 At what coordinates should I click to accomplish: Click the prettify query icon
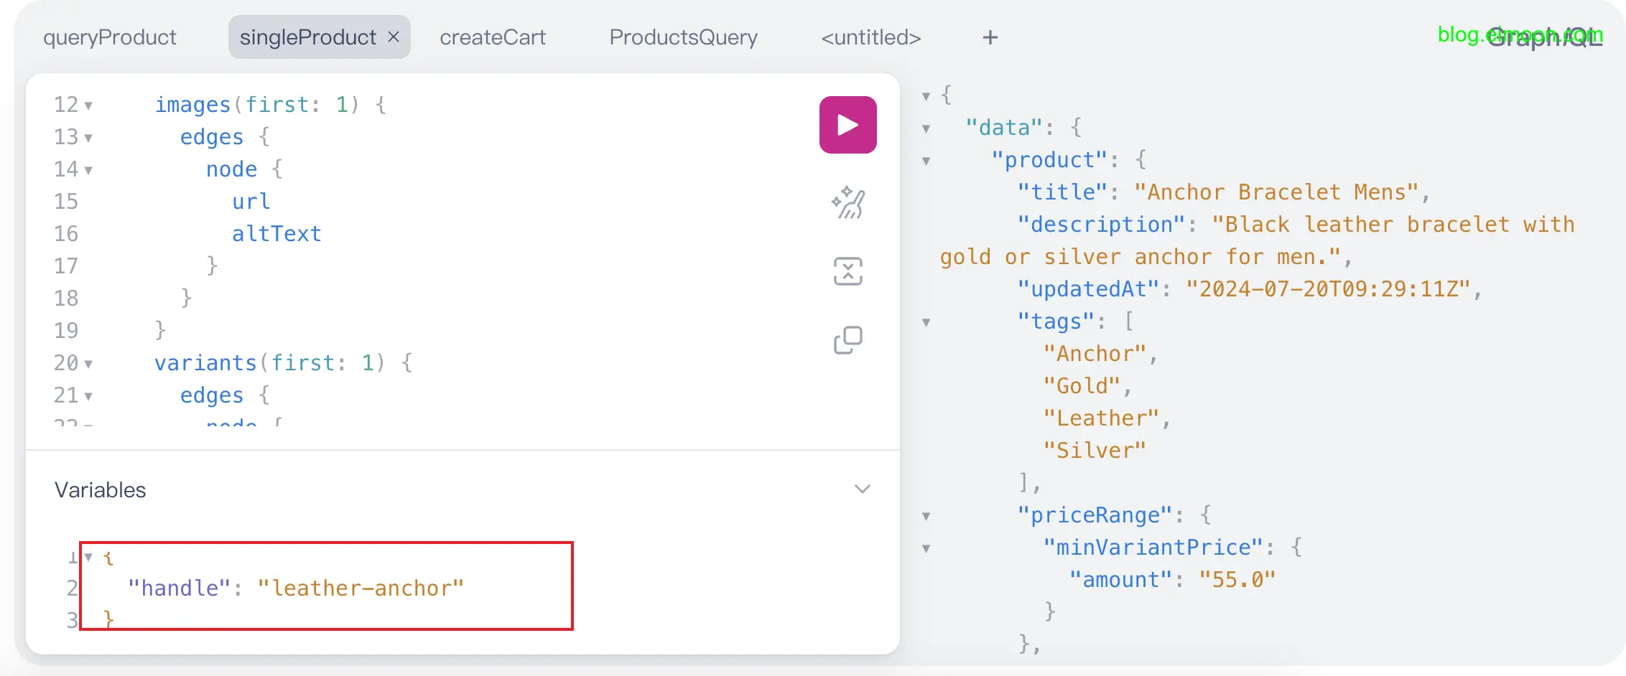(x=847, y=203)
